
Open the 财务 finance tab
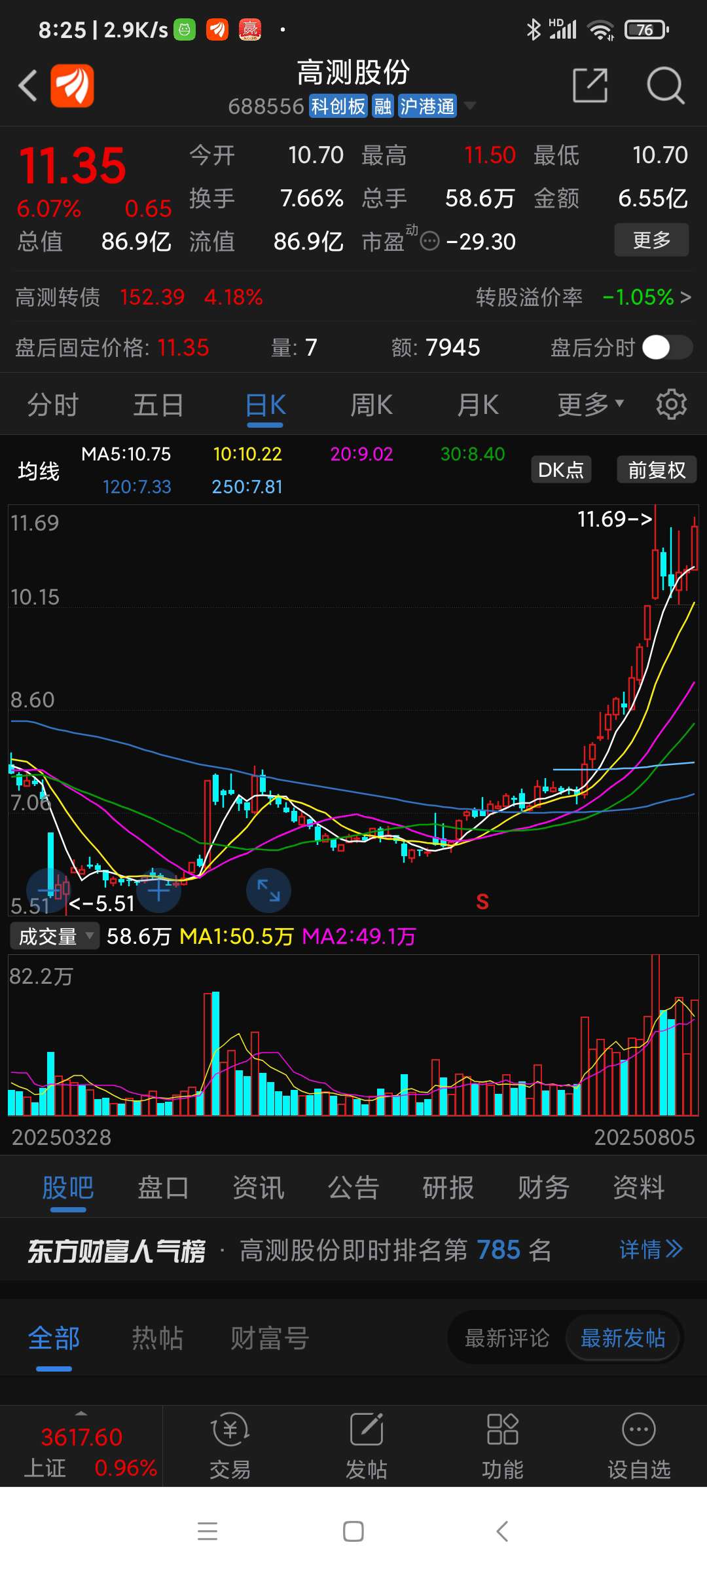[543, 1188]
